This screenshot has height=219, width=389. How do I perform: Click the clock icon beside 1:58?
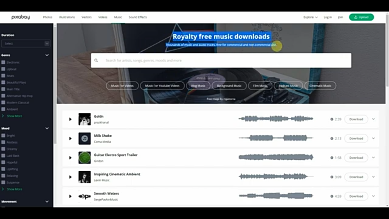click(332, 158)
